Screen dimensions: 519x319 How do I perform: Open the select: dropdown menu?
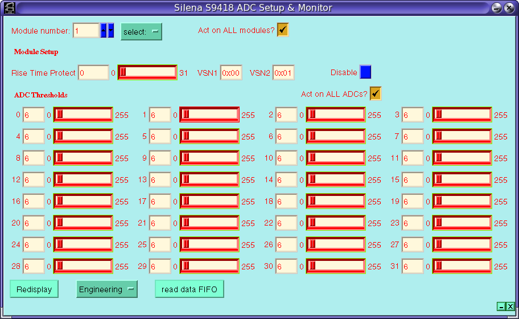[x=141, y=32]
